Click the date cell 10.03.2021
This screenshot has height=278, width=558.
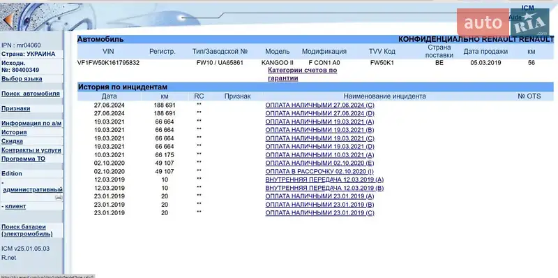110,154
